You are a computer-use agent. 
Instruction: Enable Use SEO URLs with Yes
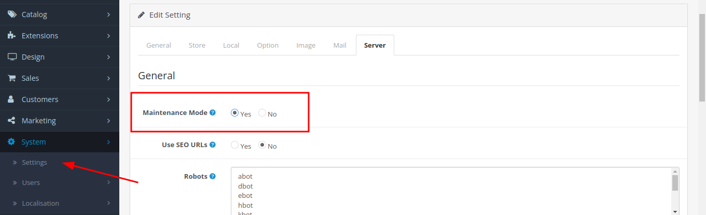pyautogui.click(x=235, y=145)
